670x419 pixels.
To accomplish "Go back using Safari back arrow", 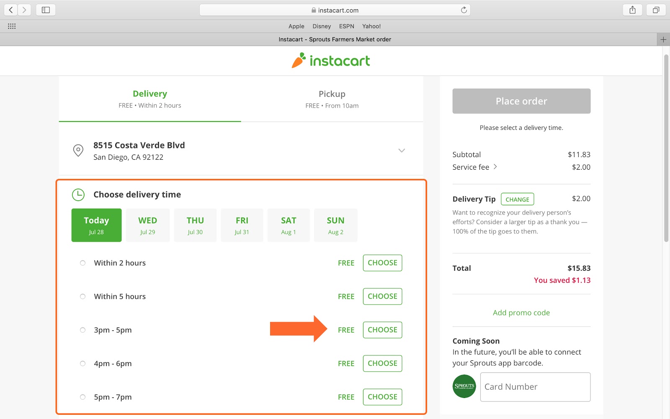I will coord(10,10).
